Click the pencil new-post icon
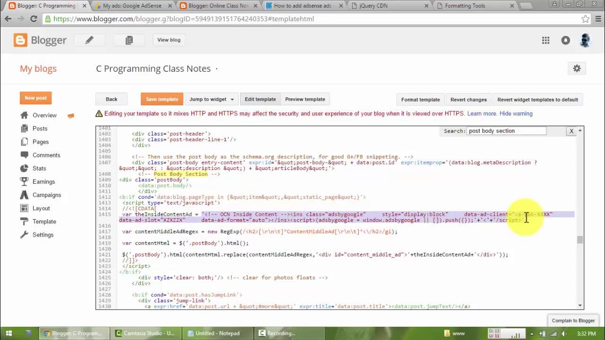This screenshot has height=340, width=605. [x=89, y=40]
